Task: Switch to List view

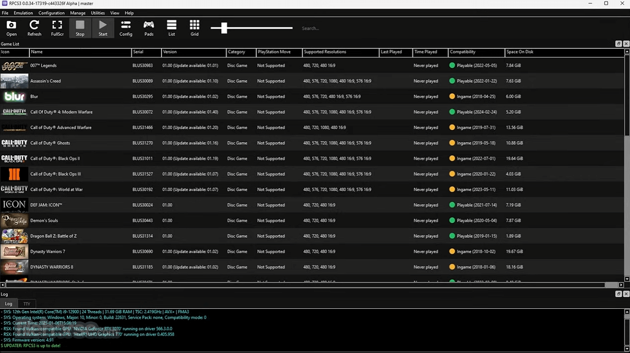Action: point(172,28)
